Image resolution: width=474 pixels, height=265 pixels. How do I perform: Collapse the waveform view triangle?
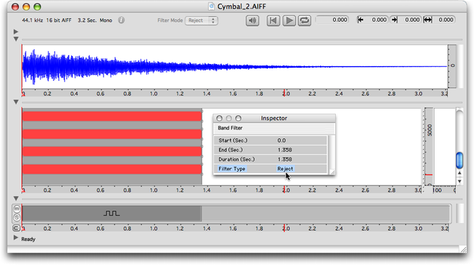pos(16,39)
